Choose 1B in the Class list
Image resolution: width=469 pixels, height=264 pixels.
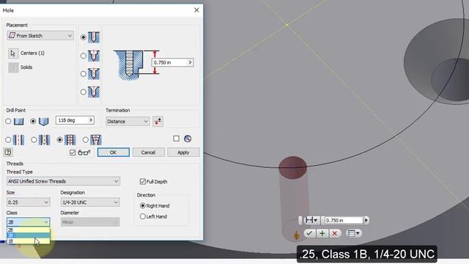tap(28, 241)
